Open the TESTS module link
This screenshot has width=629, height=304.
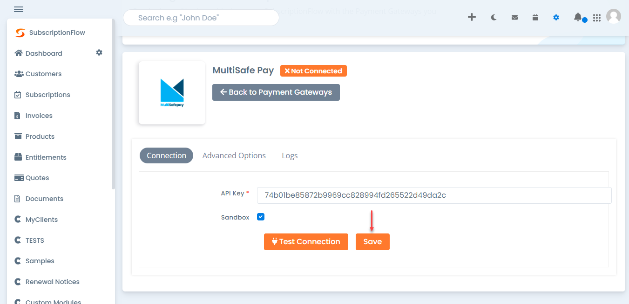[x=35, y=240]
